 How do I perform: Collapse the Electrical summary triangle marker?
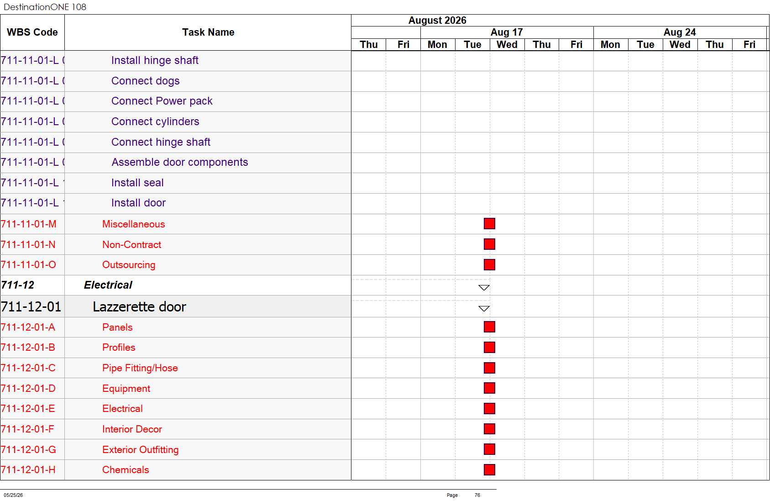click(x=484, y=287)
